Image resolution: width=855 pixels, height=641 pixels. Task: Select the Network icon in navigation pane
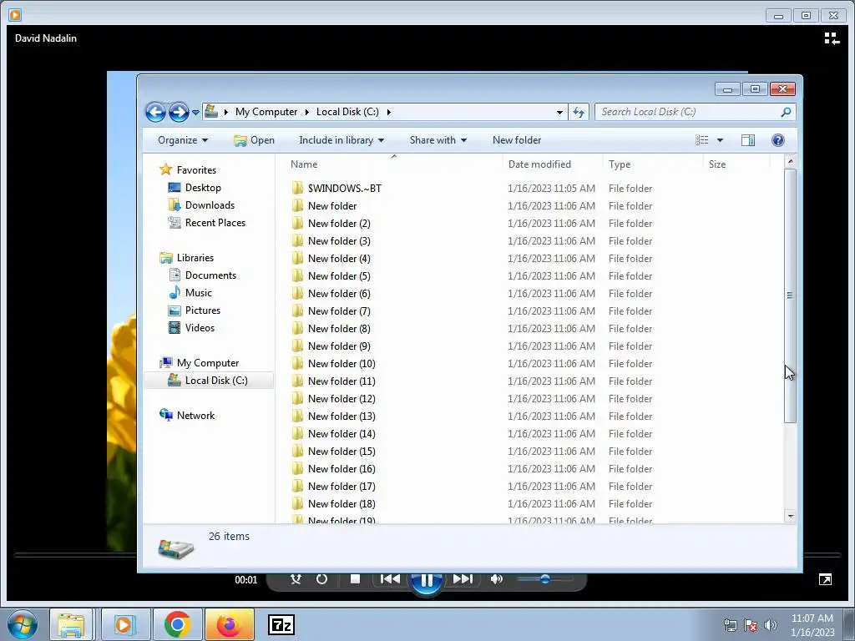(166, 415)
